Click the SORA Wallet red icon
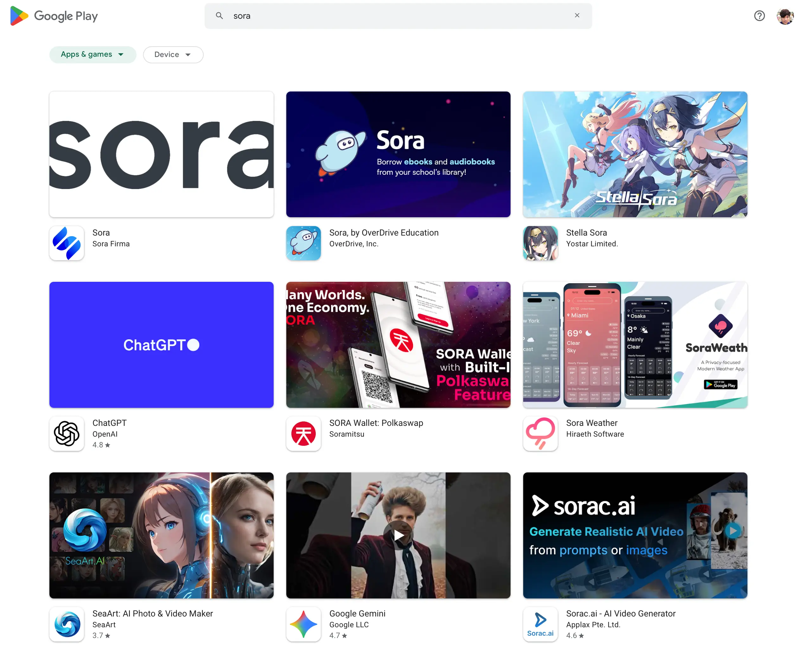 303,433
